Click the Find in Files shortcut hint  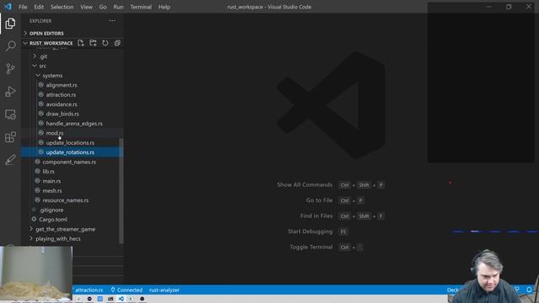coord(342,216)
